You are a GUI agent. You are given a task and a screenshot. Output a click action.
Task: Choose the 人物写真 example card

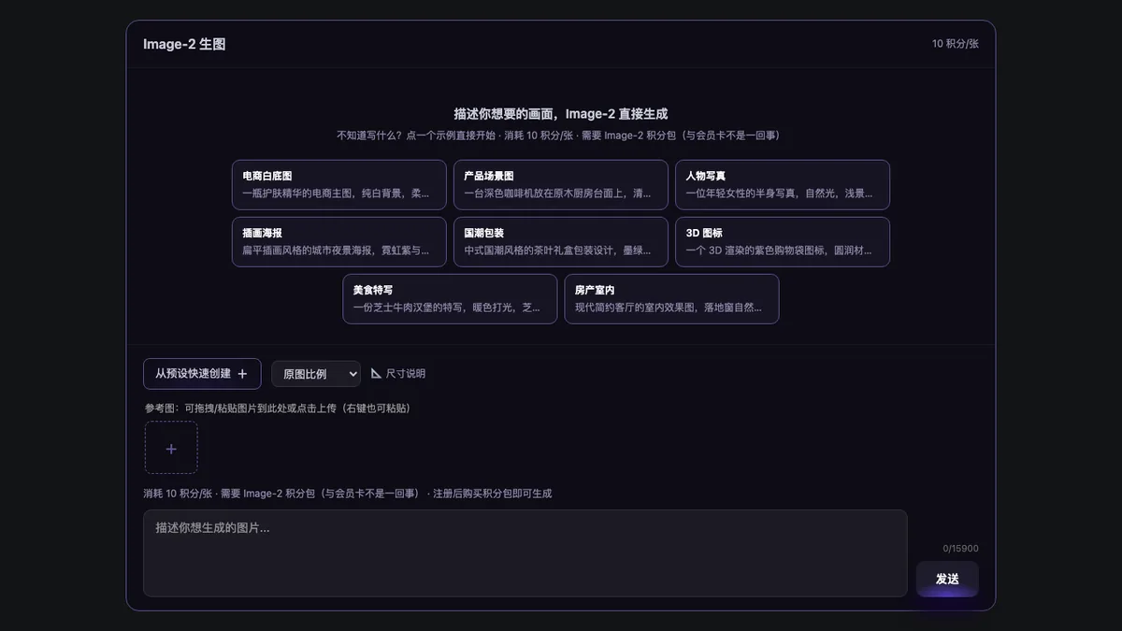pos(783,184)
